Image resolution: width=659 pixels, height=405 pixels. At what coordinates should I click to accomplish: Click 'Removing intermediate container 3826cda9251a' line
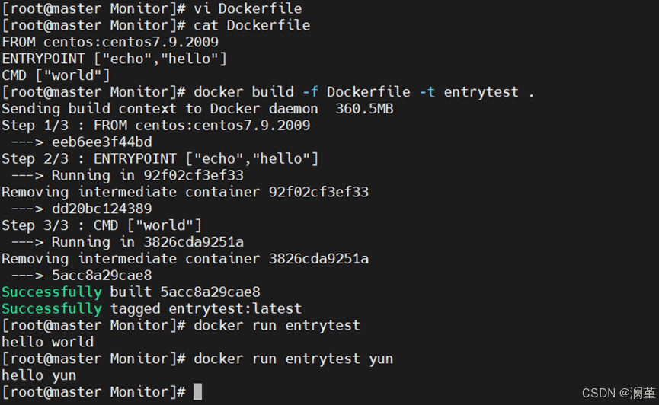click(x=185, y=259)
